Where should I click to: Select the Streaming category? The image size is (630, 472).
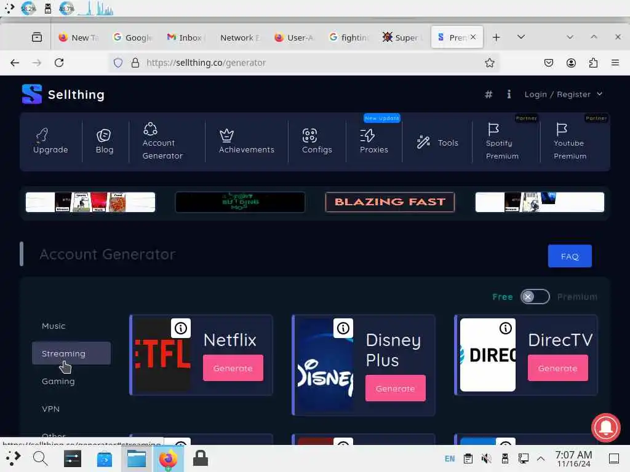[x=71, y=353]
